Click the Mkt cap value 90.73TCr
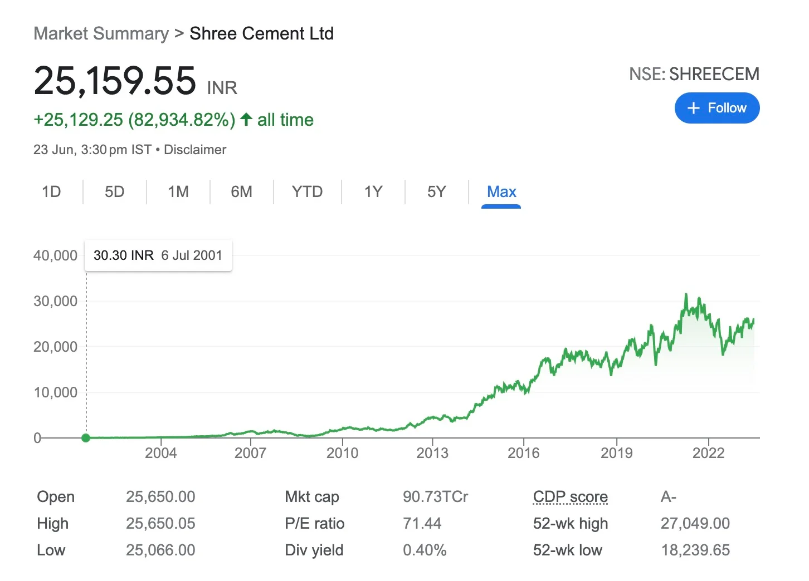 coord(436,496)
